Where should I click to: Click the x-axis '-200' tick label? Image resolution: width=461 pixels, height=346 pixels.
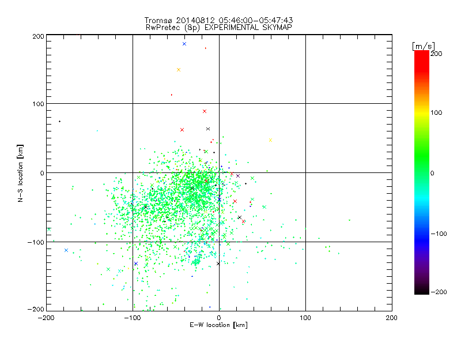coord(46,318)
